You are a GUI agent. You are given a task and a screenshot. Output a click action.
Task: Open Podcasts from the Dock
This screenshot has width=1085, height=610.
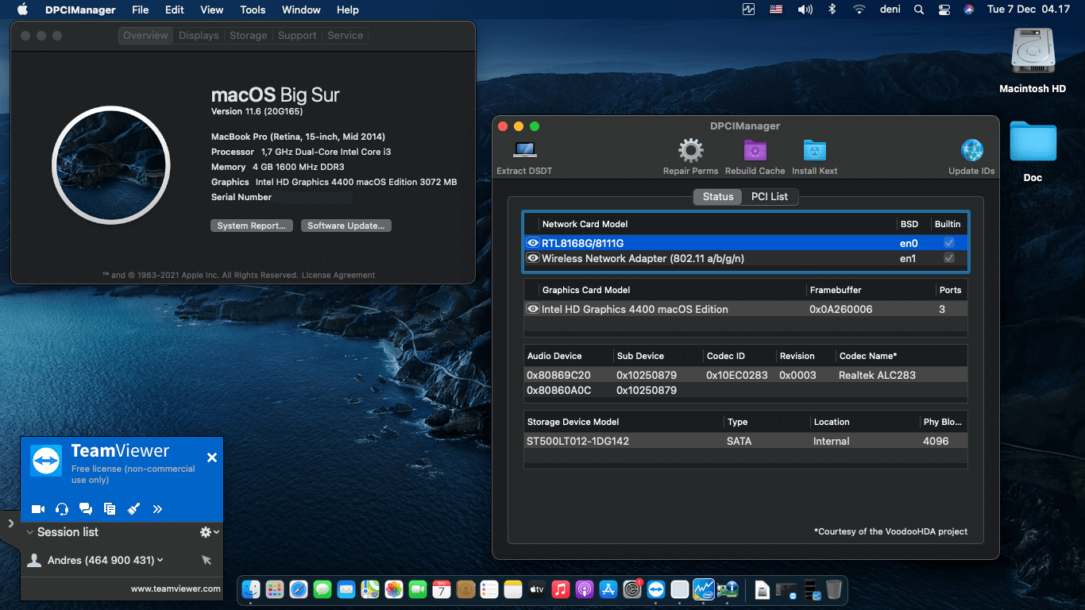click(x=585, y=589)
